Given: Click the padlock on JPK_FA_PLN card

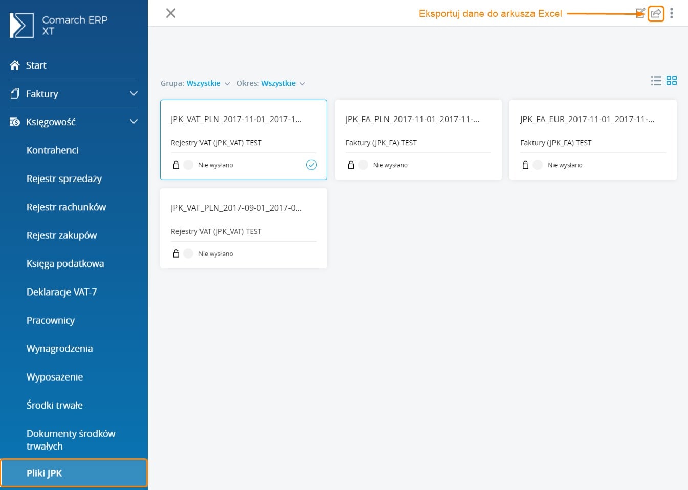Looking at the screenshot, I should point(351,165).
